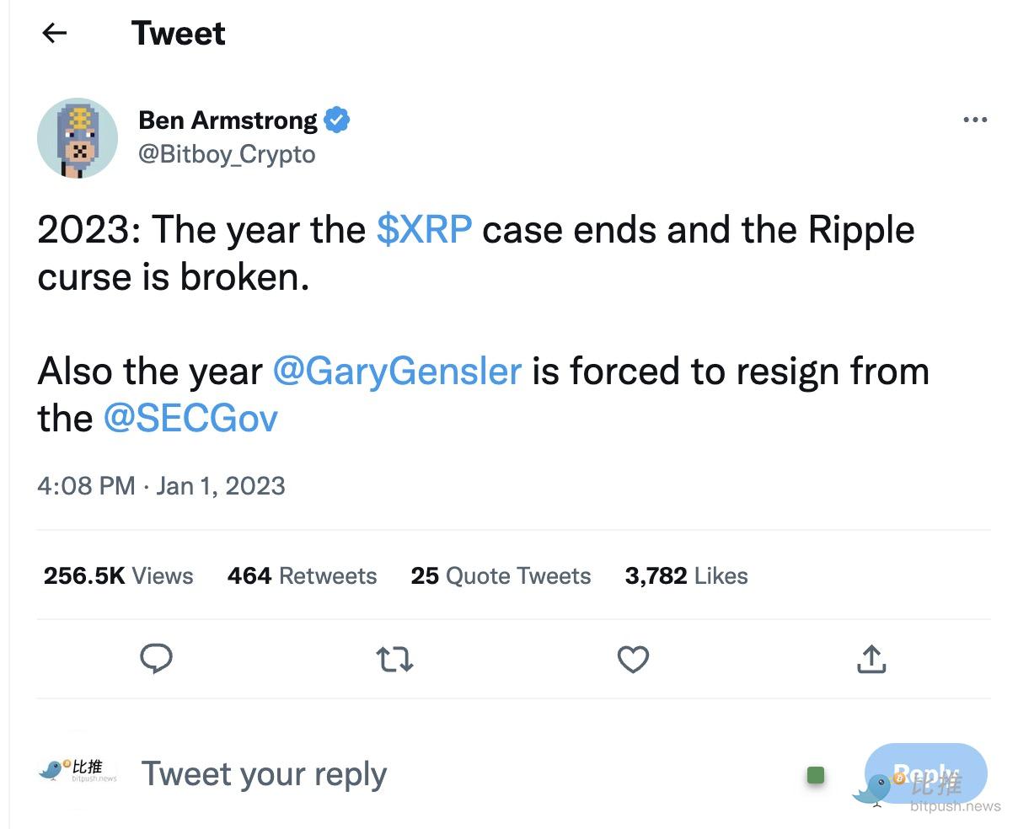Click the back arrow icon

(55, 34)
